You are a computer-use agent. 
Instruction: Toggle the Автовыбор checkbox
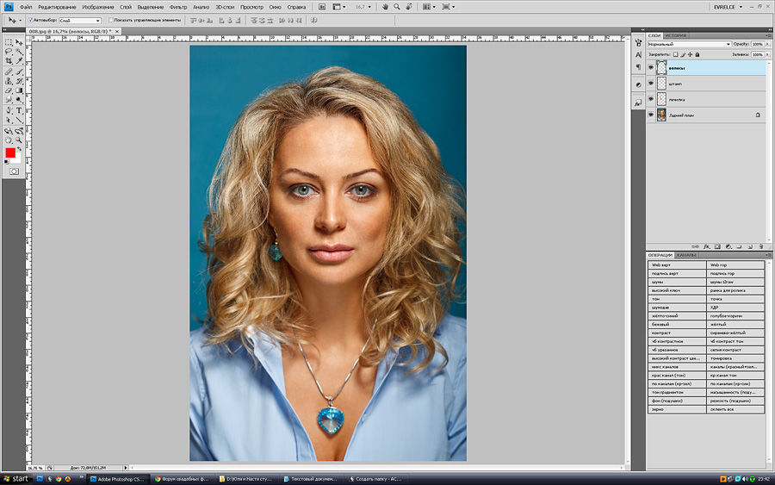28,19
